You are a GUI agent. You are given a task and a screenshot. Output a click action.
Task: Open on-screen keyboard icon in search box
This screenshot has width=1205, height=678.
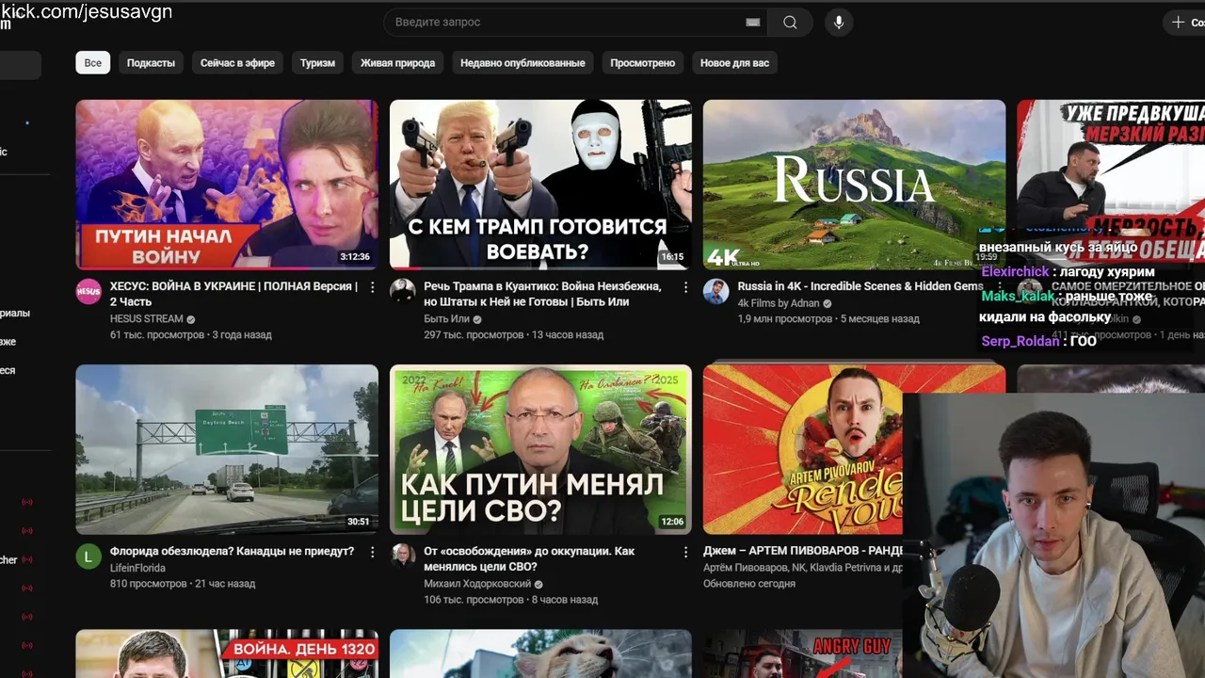tap(752, 23)
